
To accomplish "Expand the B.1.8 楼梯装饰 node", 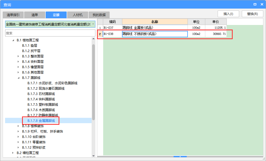I will (18, 126).
